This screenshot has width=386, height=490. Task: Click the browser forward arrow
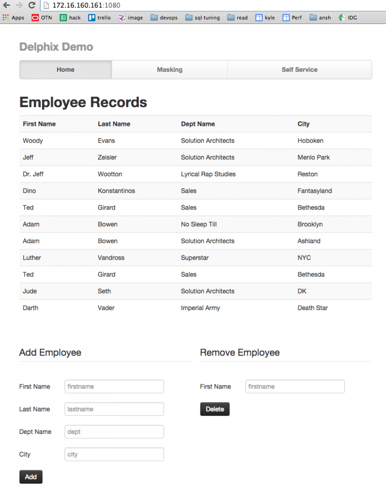coord(19,5)
